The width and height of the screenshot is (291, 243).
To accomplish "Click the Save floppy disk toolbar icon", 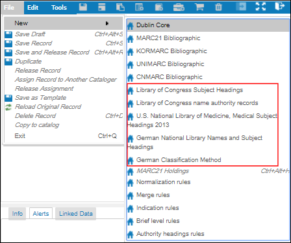I will 83,7.
